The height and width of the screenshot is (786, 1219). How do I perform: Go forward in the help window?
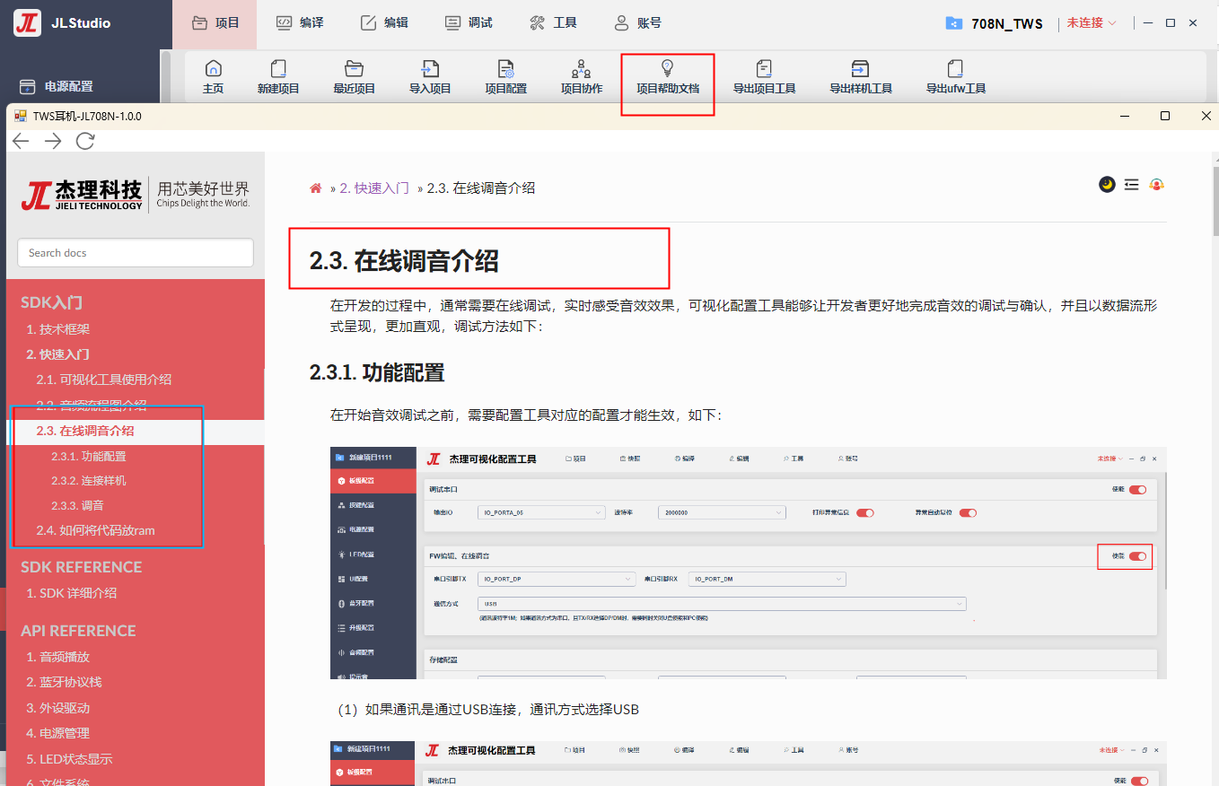click(53, 141)
